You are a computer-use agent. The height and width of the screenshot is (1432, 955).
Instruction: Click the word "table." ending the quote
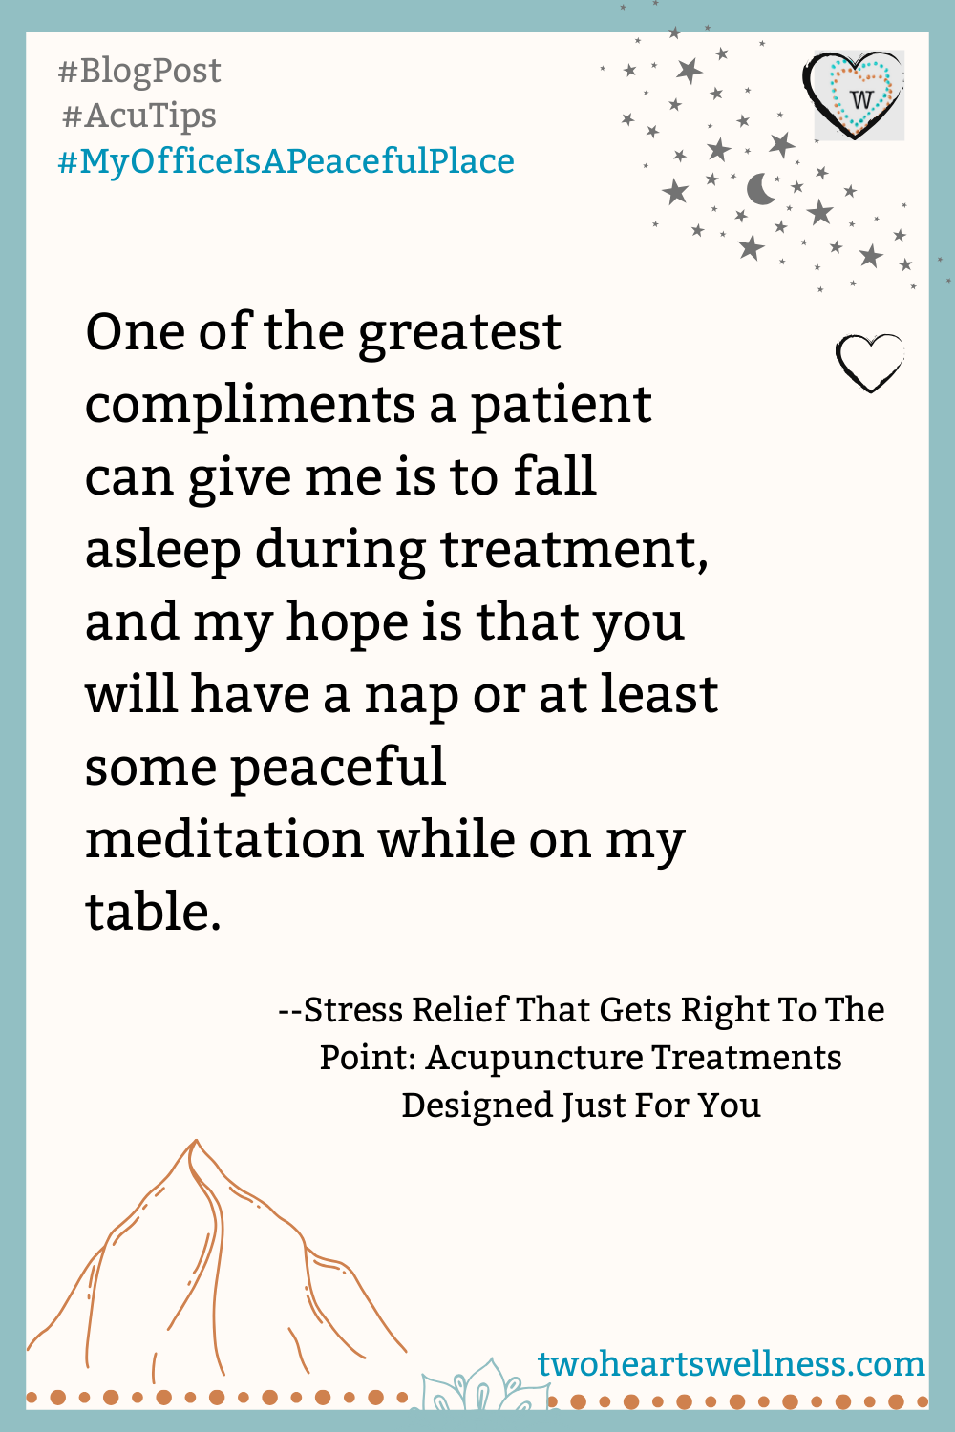153,912
